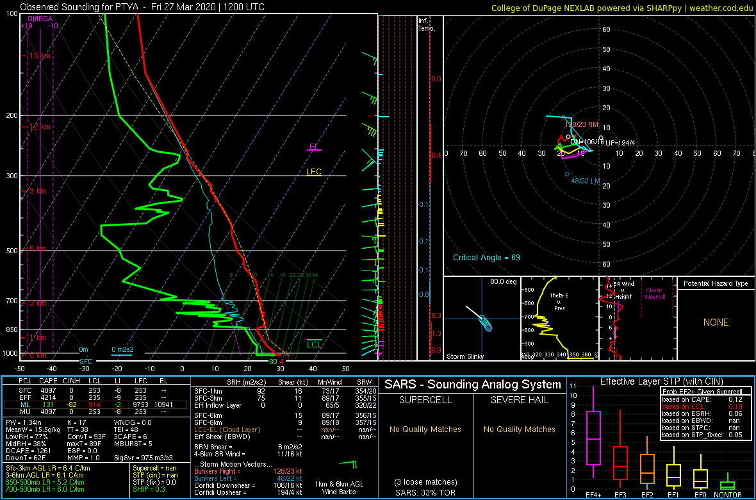Click the "700-500mb LR = 6.0 C/km" line
Screen dimensions: 756x500
[44, 489]
